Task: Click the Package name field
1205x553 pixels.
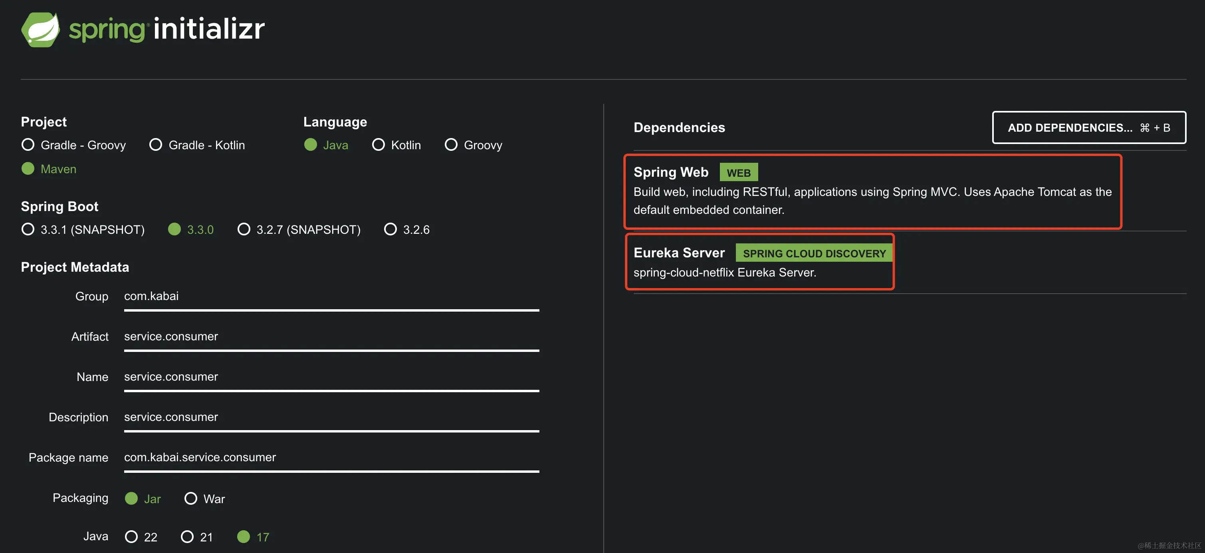Action: [x=331, y=457]
